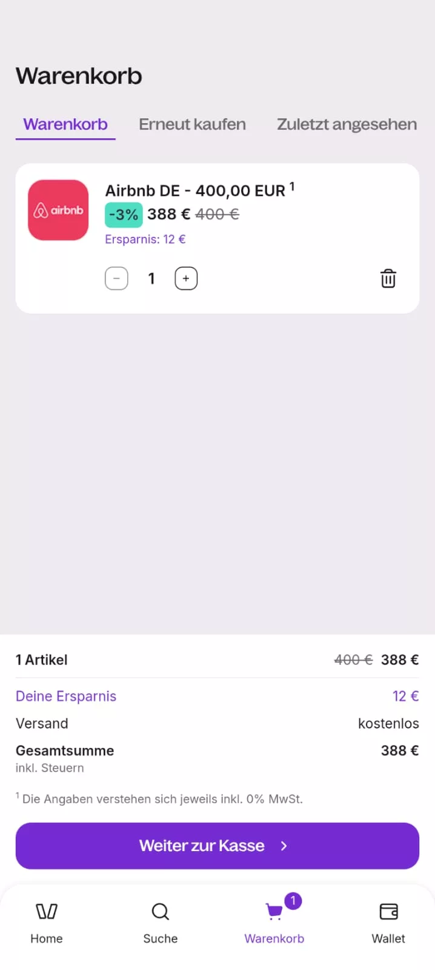This screenshot has height=970, width=435.
Task: Open the Wallet icon
Action: tap(388, 911)
